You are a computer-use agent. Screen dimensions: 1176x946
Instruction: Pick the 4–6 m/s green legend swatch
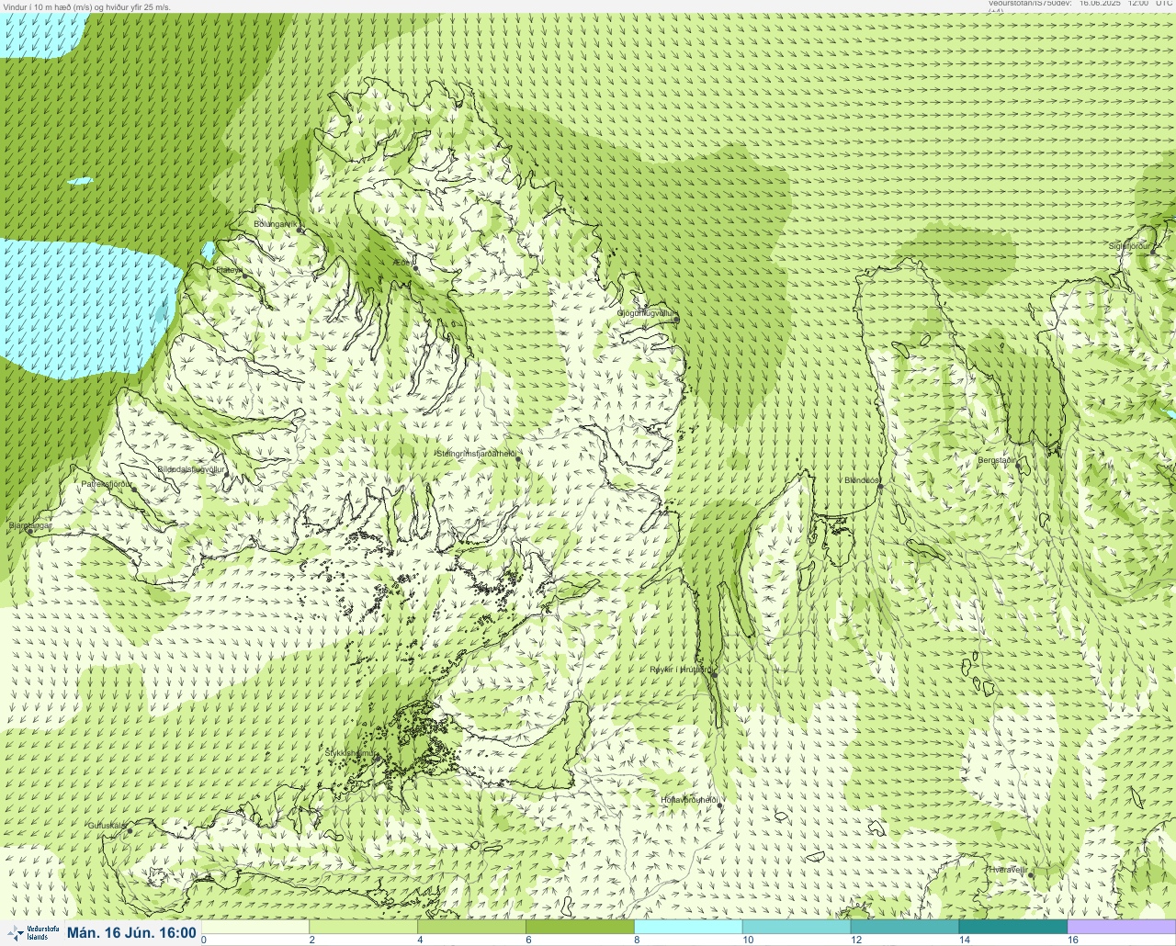click(x=471, y=927)
